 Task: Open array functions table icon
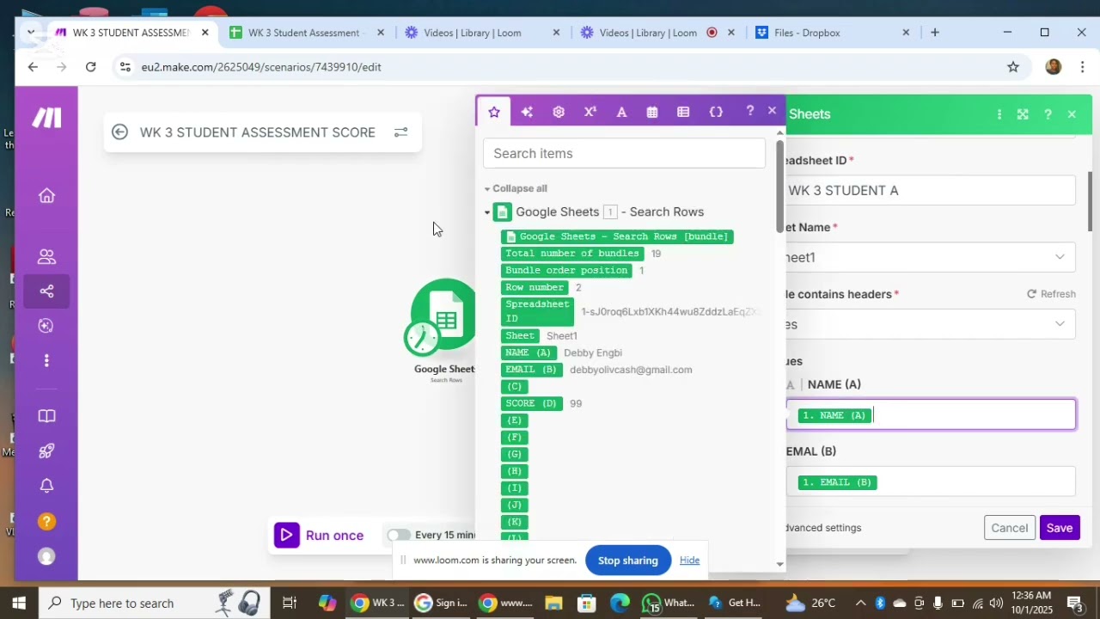pos(683,112)
